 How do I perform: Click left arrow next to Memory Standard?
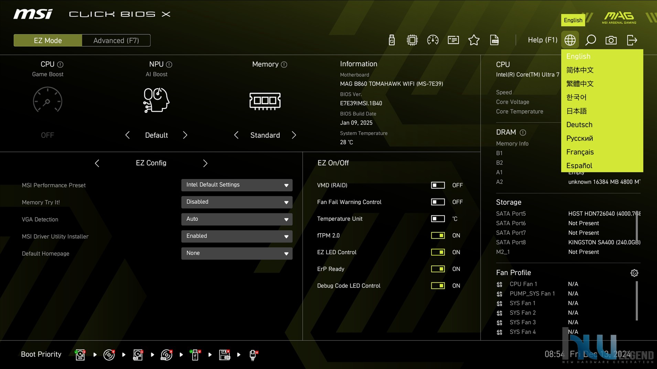(236, 135)
